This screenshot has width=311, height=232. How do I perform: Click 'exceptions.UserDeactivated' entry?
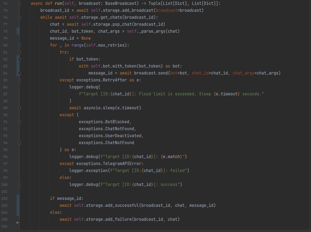tap(110, 136)
